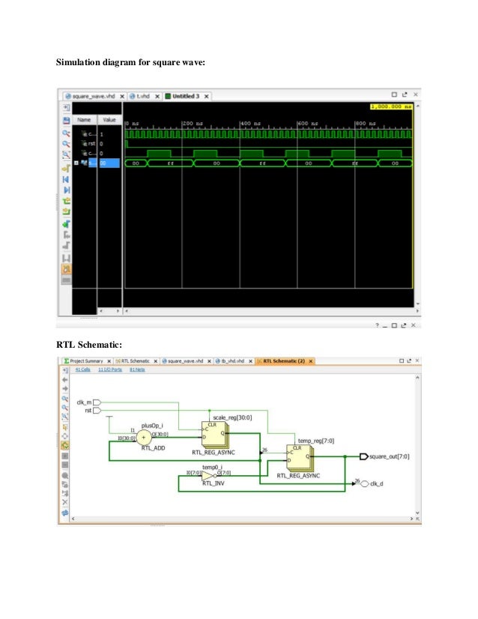This screenshot has width=478, height=619.
Task: Click the schematic Next (forward arrow) icon
Action: (65, 389)
